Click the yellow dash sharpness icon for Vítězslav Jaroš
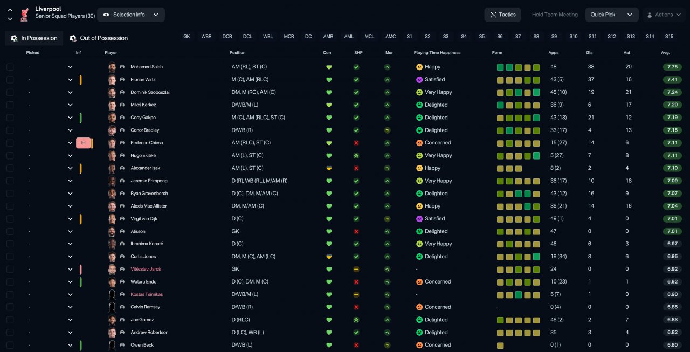This screenshot has width=690, height=352. (x=356, y=269)
